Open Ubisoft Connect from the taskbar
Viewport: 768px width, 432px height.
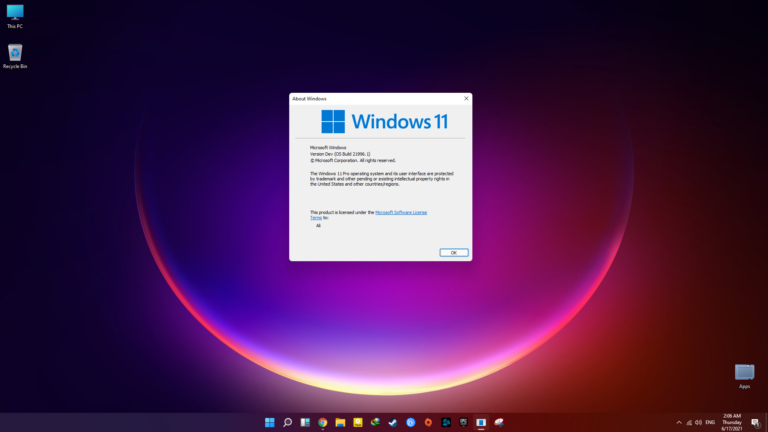click(x=410, y=422)
